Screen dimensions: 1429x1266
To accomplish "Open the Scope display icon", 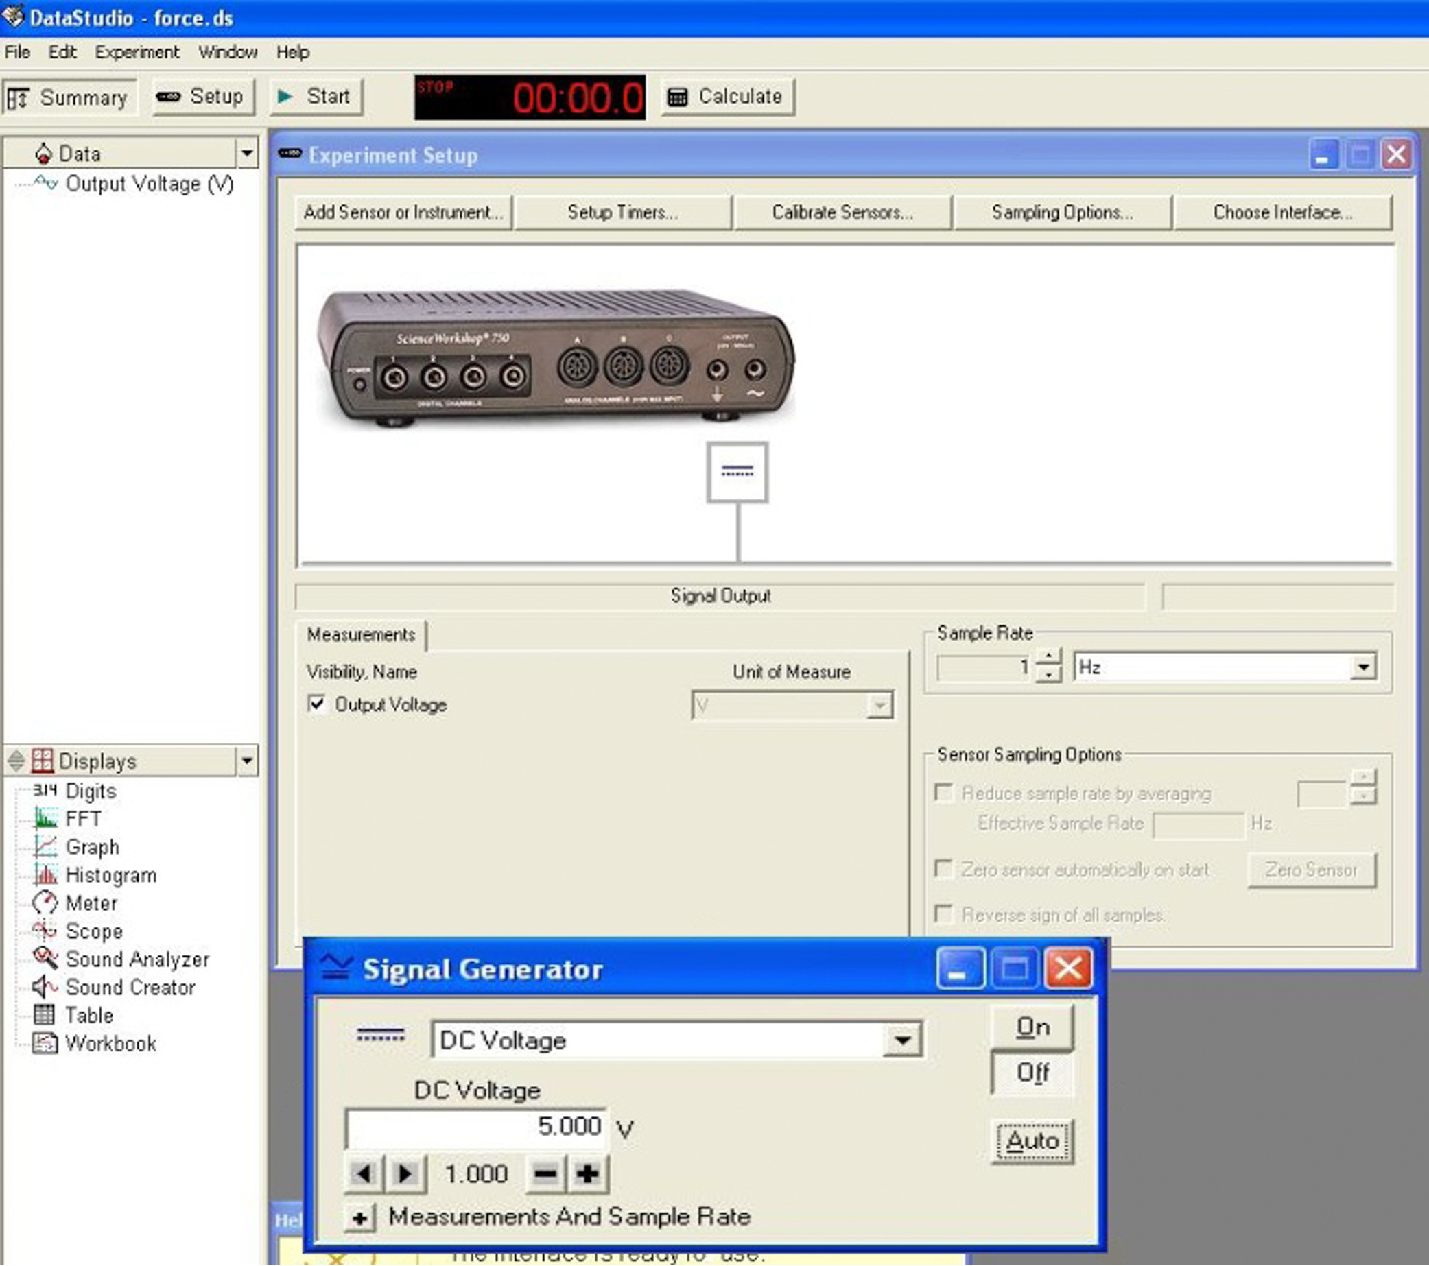I will pyautogui.click(x=43, y=931).
